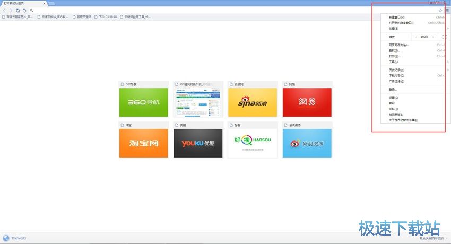
Task: Close the 打开新的标签页 tab
Action: tap(44, 4)
